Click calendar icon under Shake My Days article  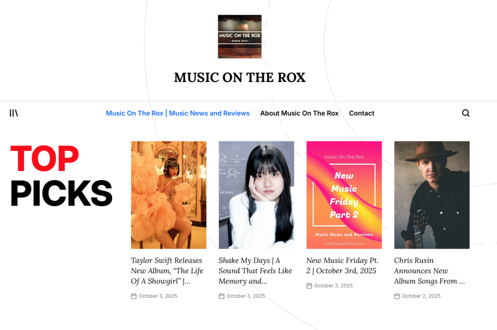[x=222, y=296]
